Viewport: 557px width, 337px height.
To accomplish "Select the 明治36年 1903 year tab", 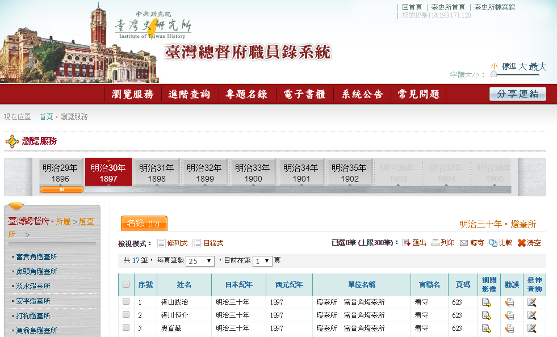I will point(397,172).
